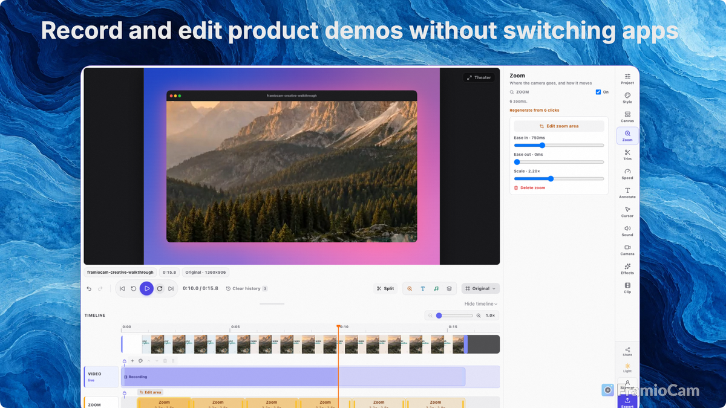Image resolution: width=726 pixels, height=408 pixels.
Task: Play the video preview
Action: [x=146, y=288]
